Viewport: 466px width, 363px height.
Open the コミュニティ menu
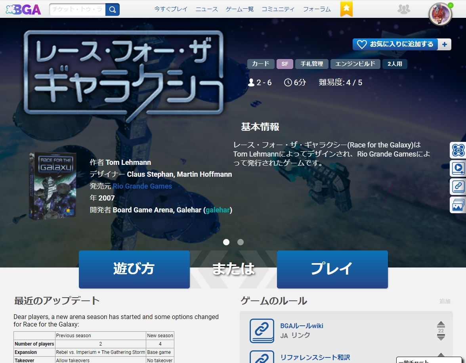[278, 9]
